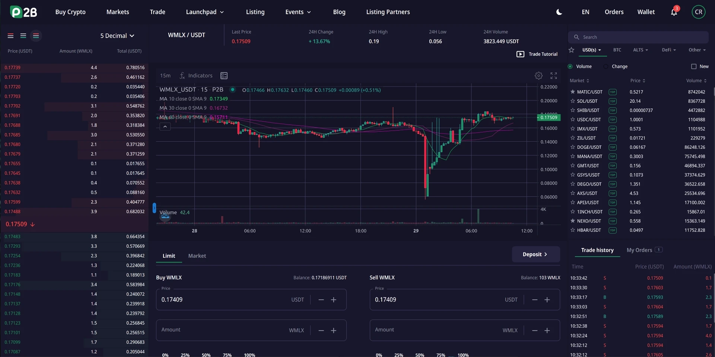Open the Wallet link
This screenshot has height=357, width=715.
646,12
